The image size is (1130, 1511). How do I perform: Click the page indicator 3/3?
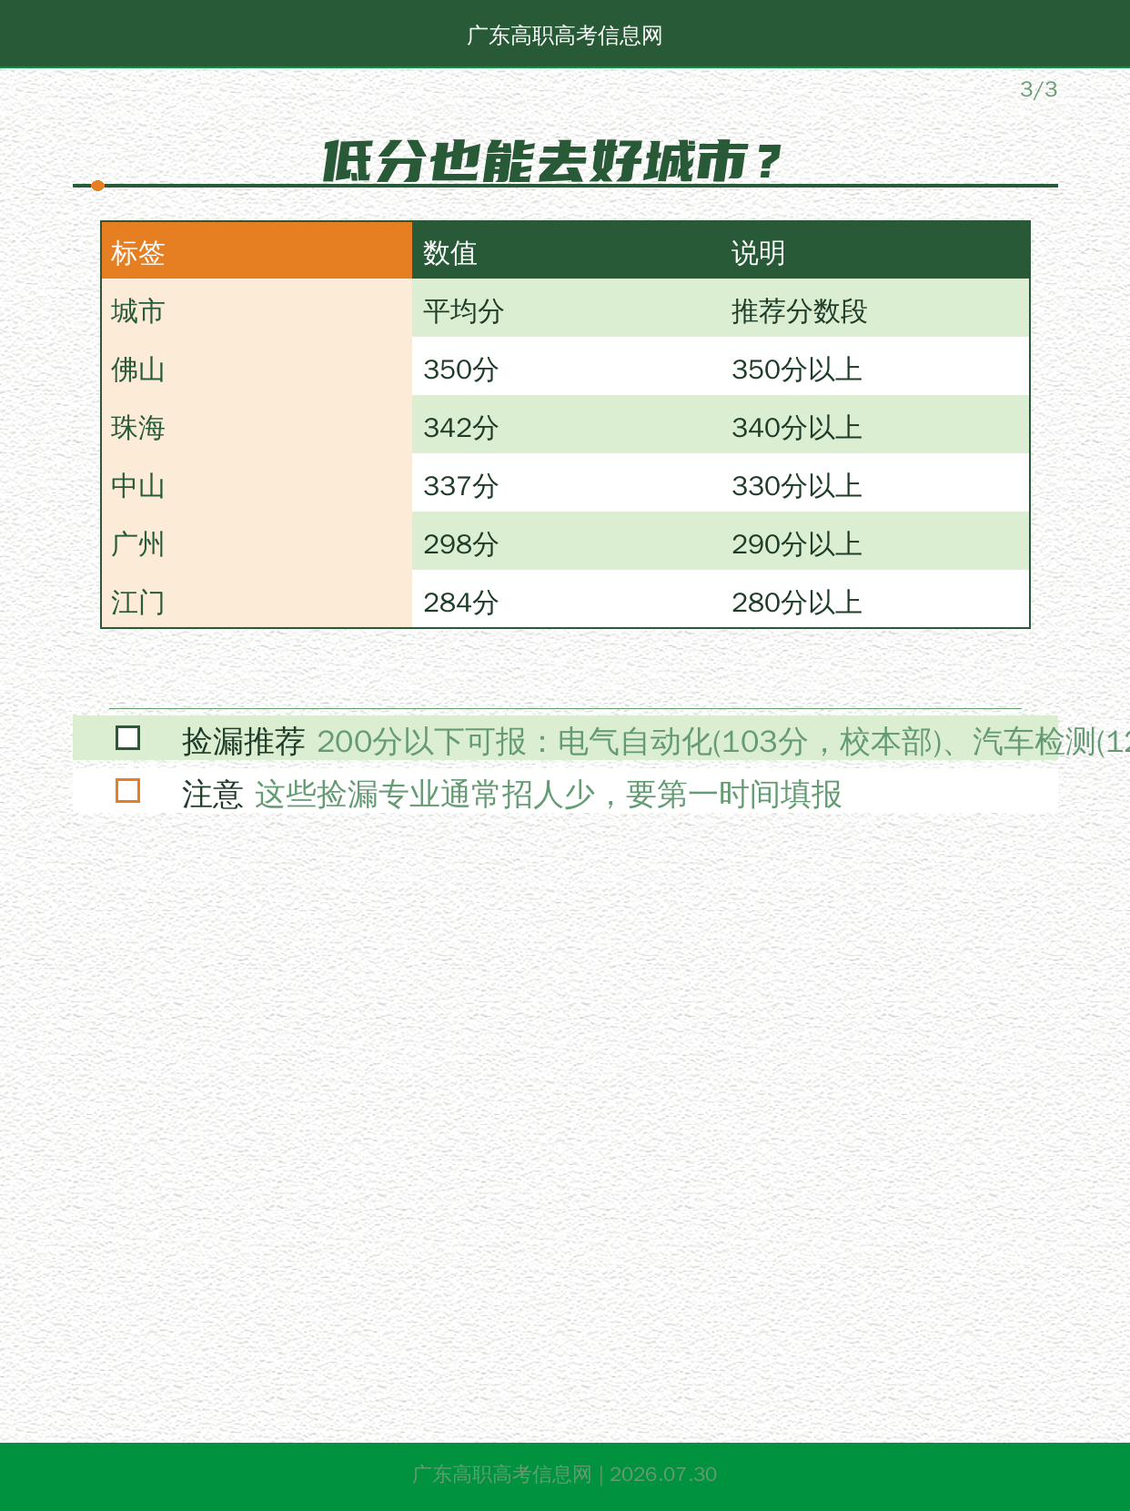pyautogui.click(x=1038, y=89)
